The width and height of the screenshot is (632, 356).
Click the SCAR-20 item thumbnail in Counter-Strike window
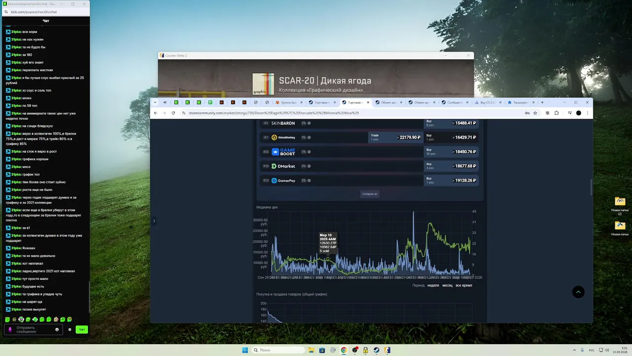(263, 84)
